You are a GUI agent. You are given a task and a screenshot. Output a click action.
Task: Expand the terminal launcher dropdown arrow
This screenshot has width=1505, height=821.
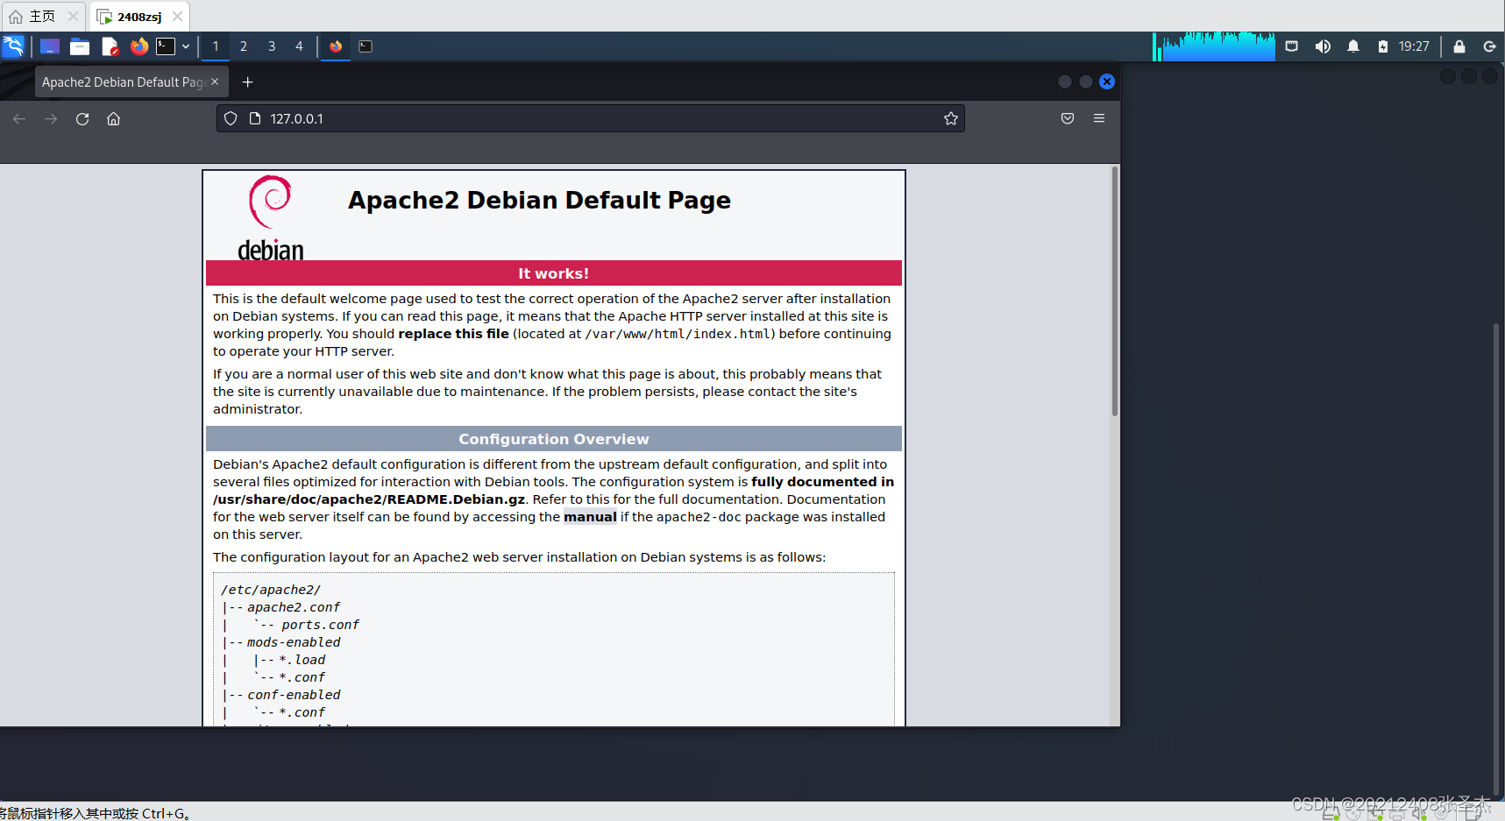pyautogui.click(x=186, y=46)
